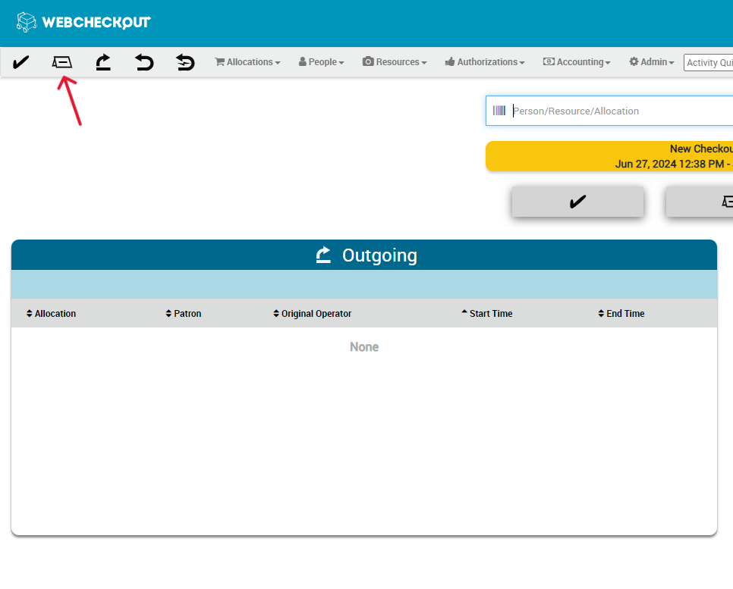The height and width of the screenshot is (589, 733).
Task: Sort by Allocation column
Action: point(51,313)
